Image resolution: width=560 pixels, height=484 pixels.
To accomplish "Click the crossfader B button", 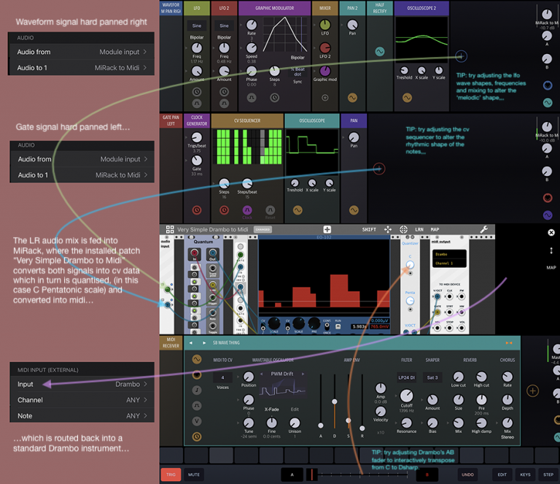I will (427, 475).
